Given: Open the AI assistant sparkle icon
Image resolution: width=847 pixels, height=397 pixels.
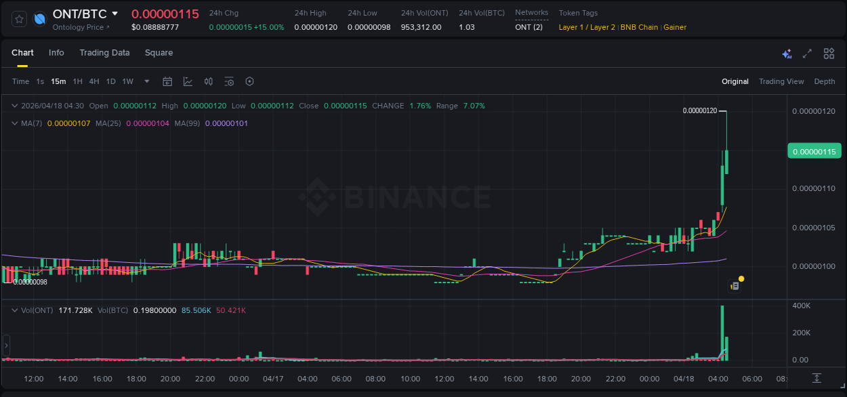Looking at the screenshot, I should (787, 54).
